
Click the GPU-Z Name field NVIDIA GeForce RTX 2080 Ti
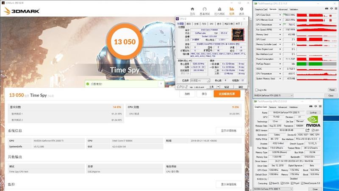tap(286, 112)
